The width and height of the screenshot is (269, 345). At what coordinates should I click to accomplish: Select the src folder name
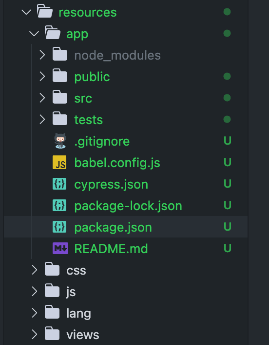point(83,99)
